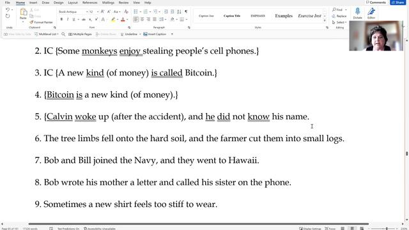This screenshot has width=409, height=230.
Task: Open Display Settings in status bar
Action: [310, 229]
